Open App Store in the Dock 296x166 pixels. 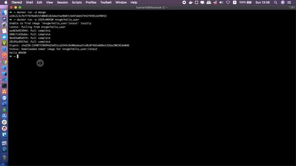4,116
